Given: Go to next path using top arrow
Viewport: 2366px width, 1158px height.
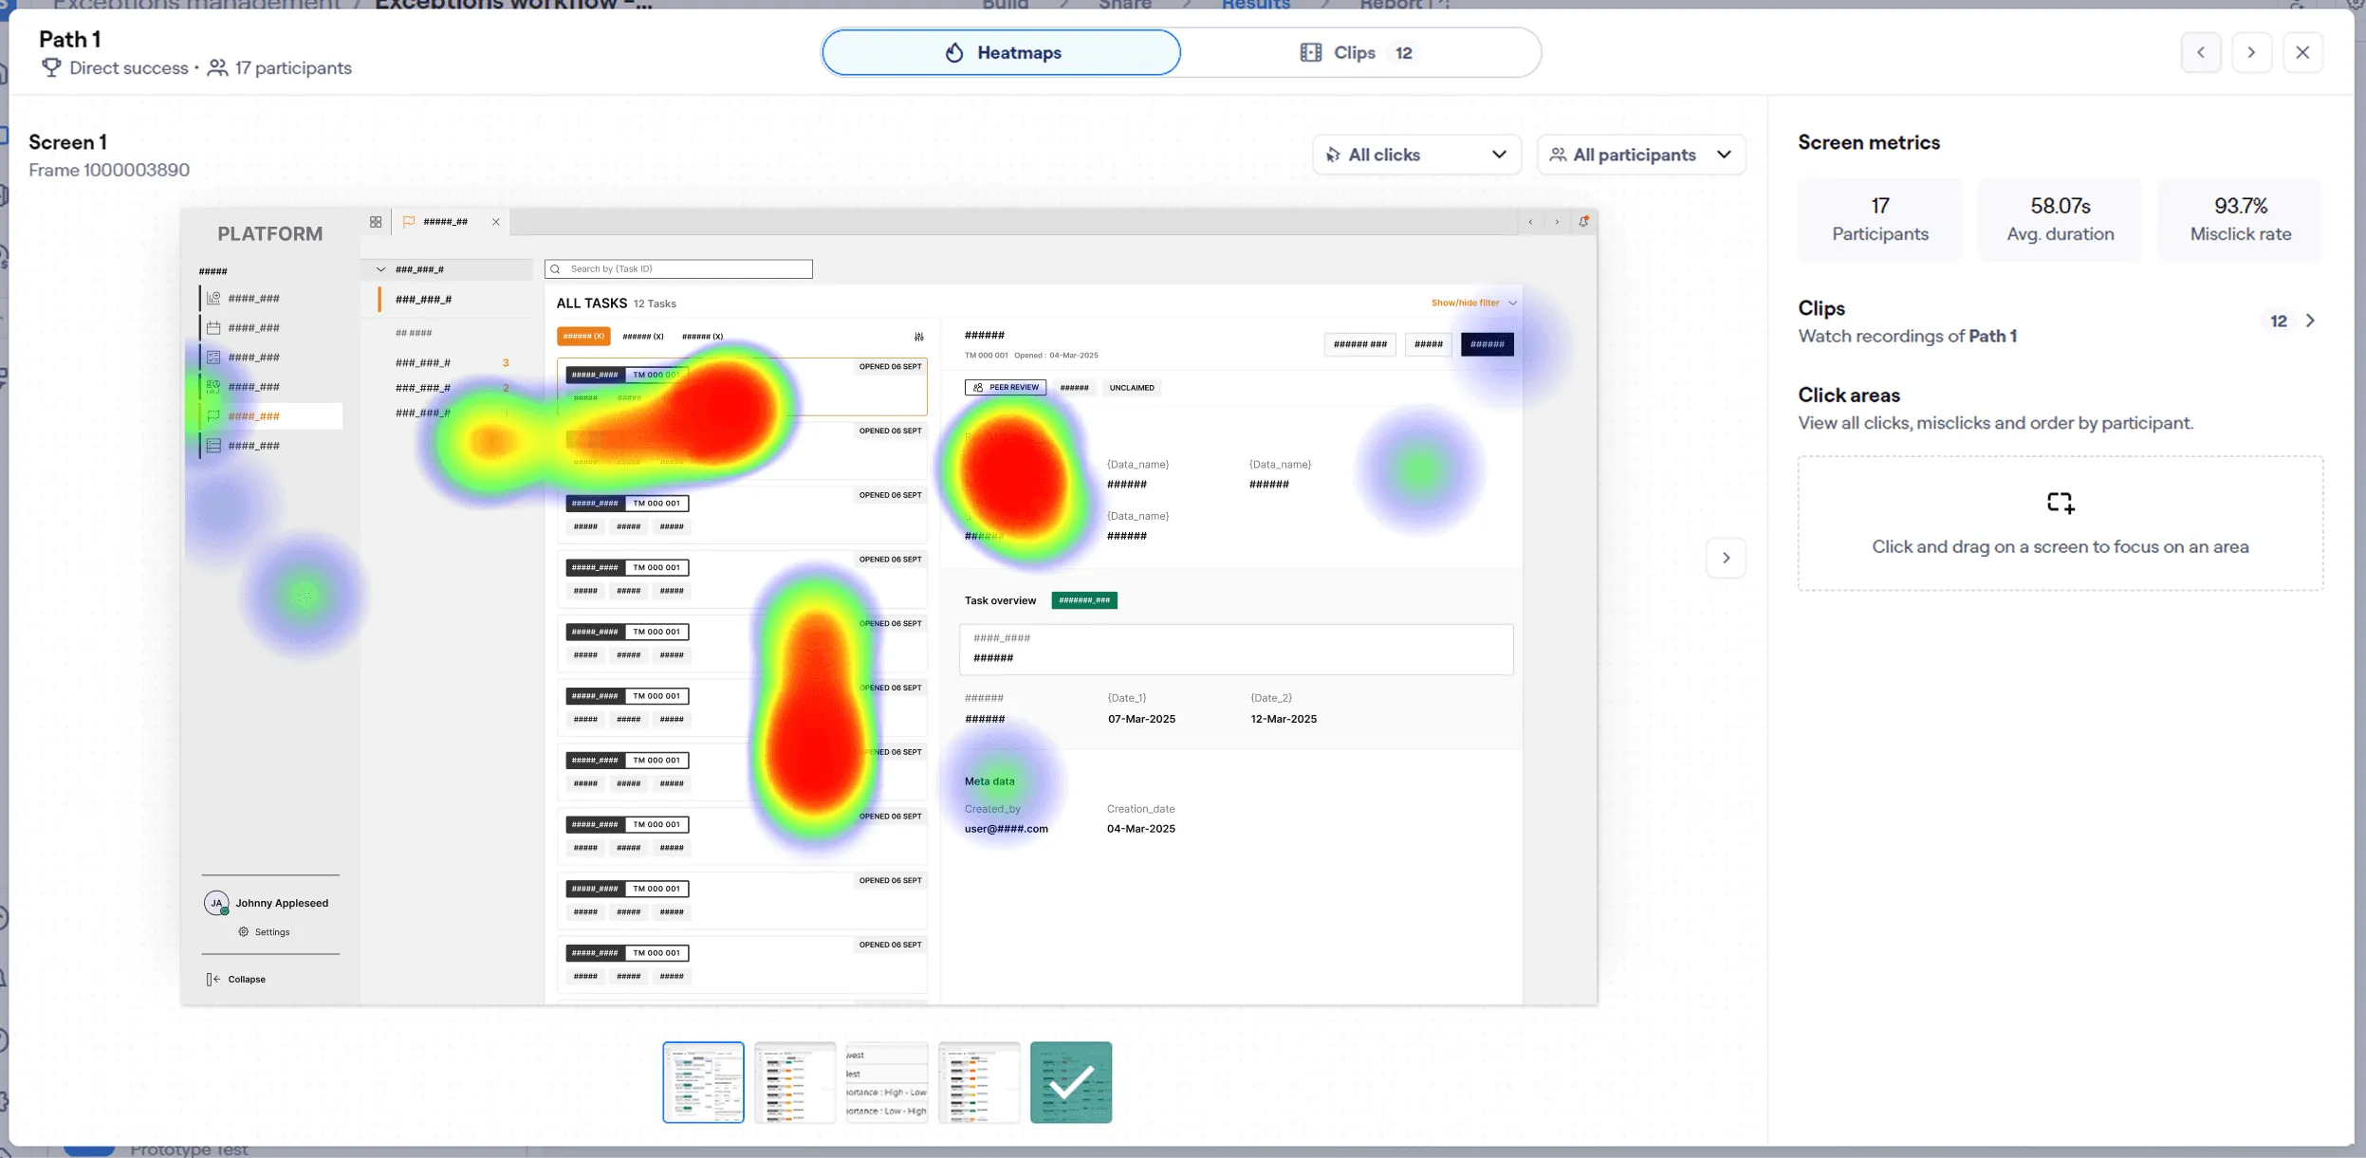Looking at the screenshot, I should tap(2251, 53).
